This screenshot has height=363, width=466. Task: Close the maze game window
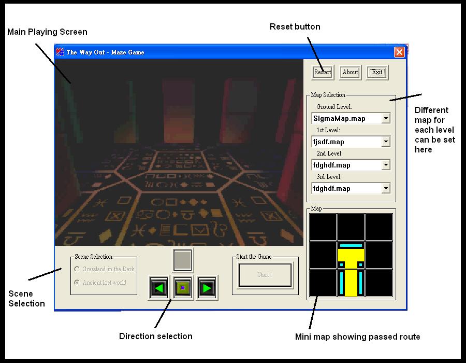pyautogui.click(x=399, y=52)
